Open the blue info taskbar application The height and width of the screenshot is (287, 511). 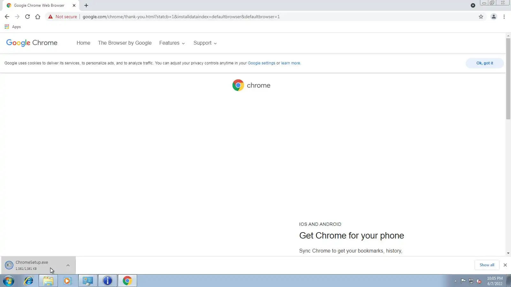108,281
